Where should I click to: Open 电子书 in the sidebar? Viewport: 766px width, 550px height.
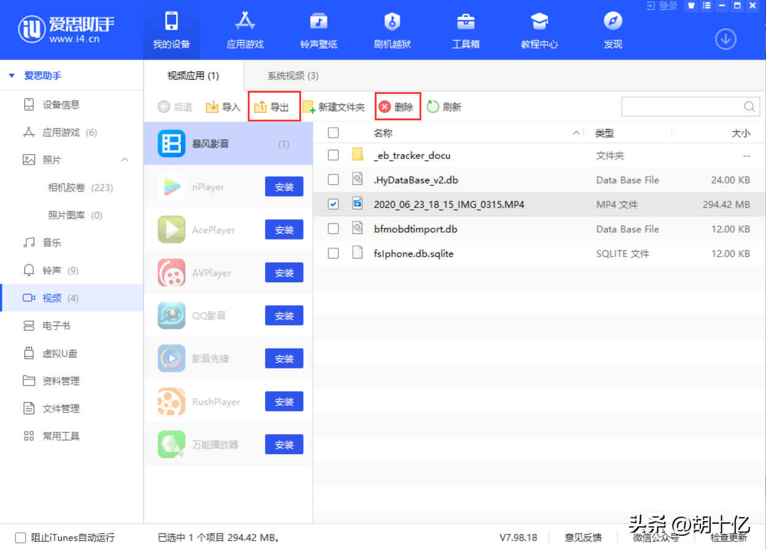click(72, 326)
